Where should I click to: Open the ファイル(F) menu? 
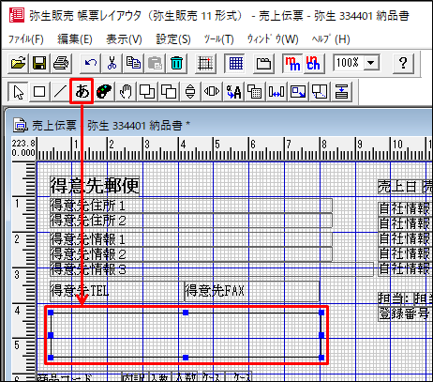(26, 39)
